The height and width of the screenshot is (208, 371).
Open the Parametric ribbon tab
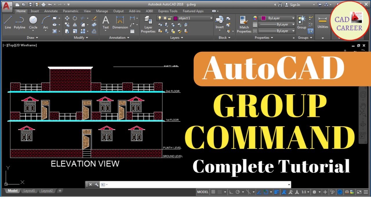(x=71, y=11)
